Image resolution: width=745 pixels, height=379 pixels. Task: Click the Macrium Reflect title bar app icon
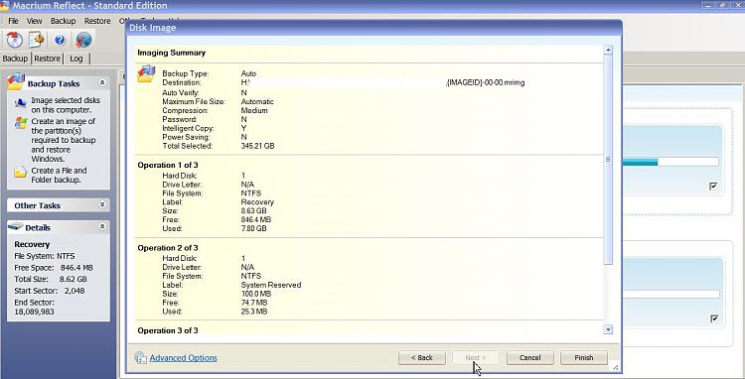point(4,6)
